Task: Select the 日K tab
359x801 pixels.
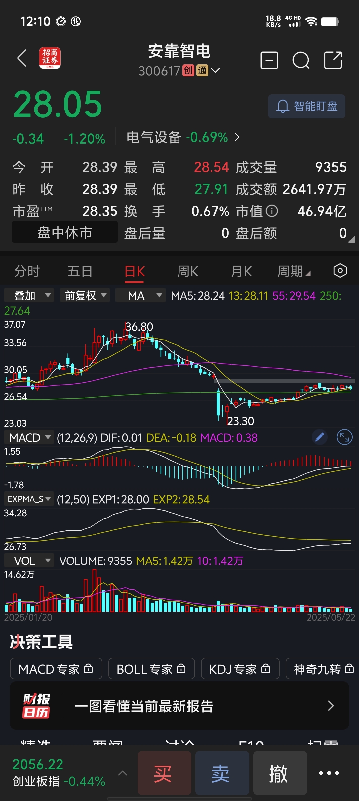Action: tap(134, 271)
